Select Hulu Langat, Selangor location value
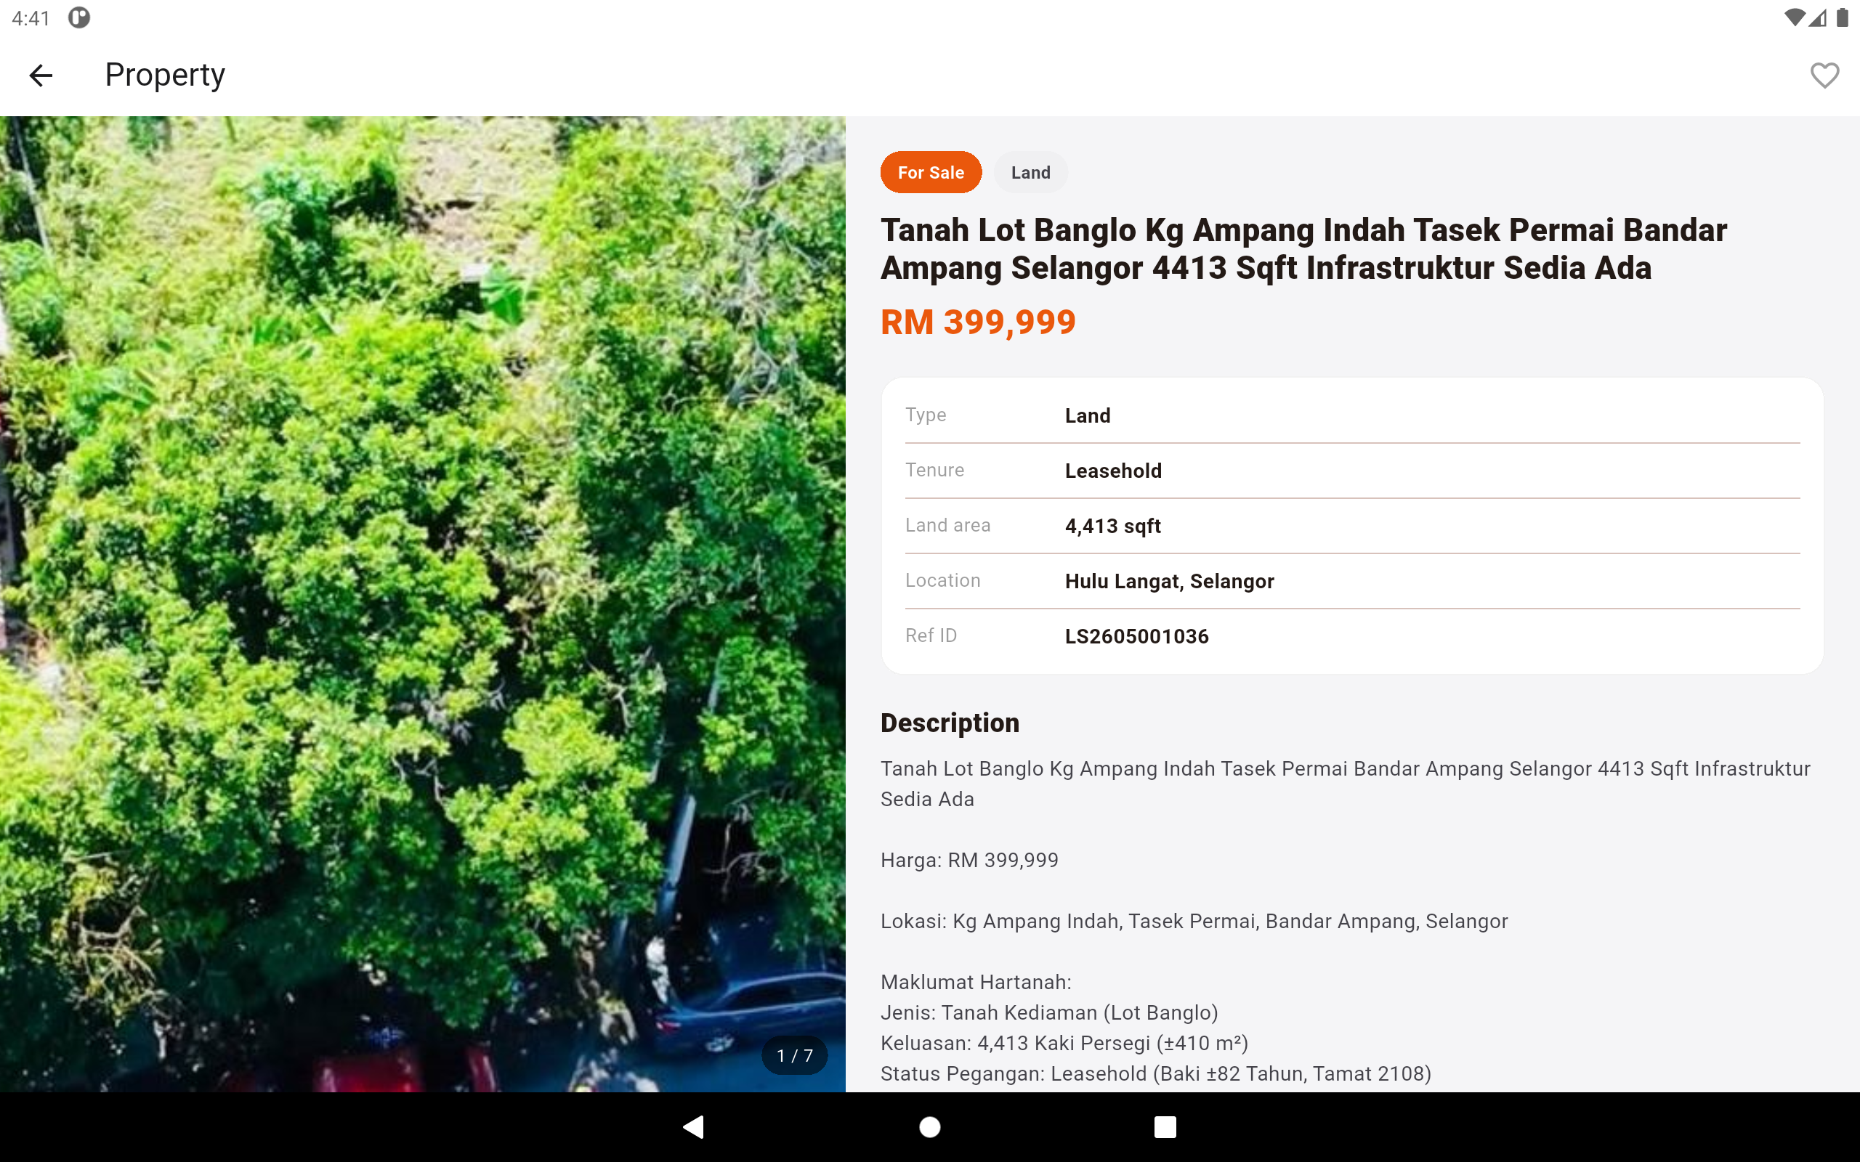This screenshot has width=1860, height=1162. pos(1169,581)
